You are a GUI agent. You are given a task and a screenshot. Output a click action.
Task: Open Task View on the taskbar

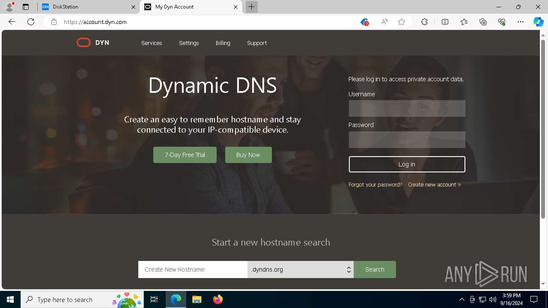tap(154, 299)
